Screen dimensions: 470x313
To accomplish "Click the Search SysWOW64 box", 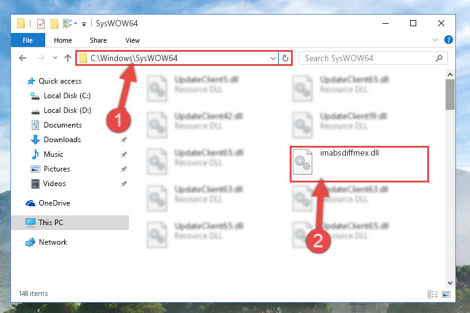I will (x=373, y=58).
